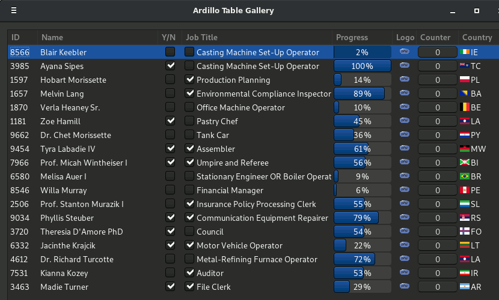Click the Belgium flag in Verla Heaney's row
Viewport: 499px width, 300px height.
[464, 107]
